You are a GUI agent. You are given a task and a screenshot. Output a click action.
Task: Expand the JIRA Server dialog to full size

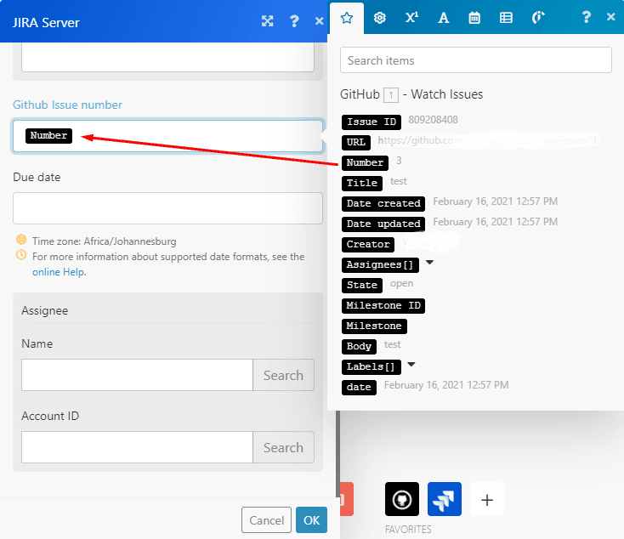pos(268,21)
